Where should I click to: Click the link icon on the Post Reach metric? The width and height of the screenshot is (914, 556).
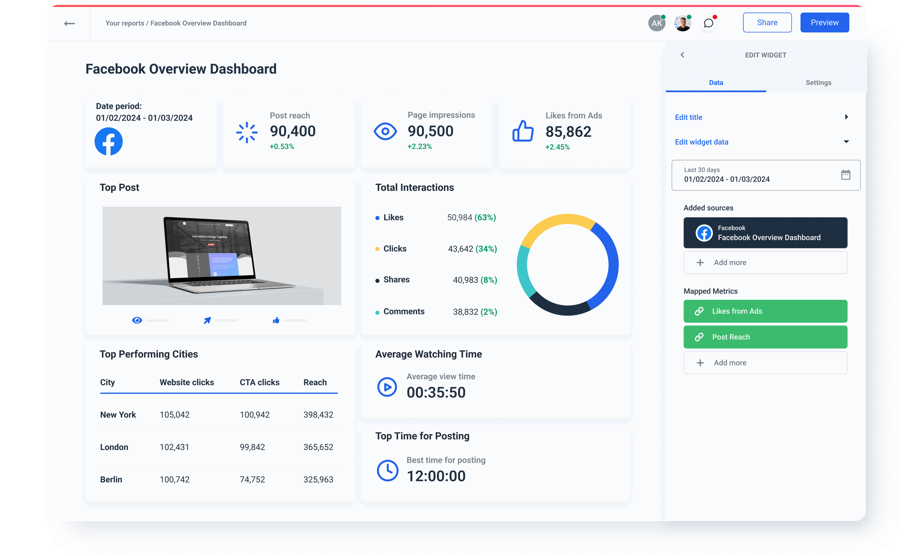[x=700, y=337]
